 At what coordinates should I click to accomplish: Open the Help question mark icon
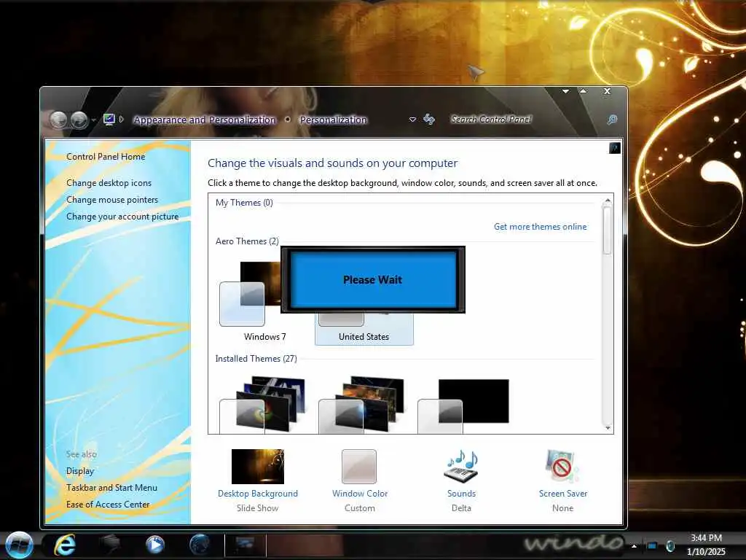pyautogui.click(x=614, y=148)
